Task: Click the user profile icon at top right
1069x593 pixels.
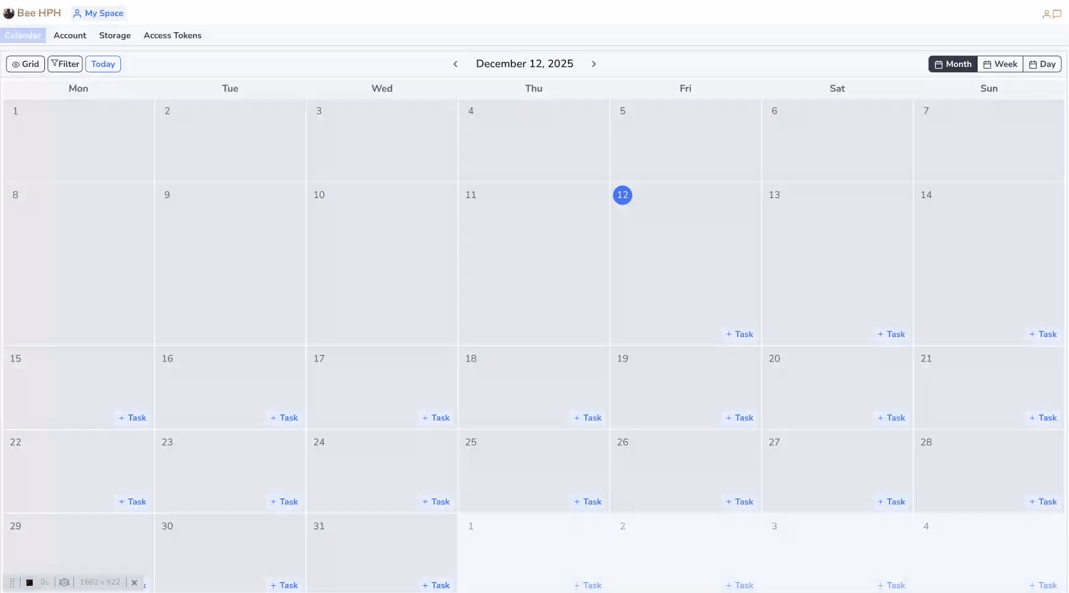Action: [x=1046, y=14]
